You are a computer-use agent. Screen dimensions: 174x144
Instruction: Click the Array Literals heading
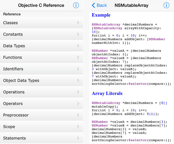107,93
